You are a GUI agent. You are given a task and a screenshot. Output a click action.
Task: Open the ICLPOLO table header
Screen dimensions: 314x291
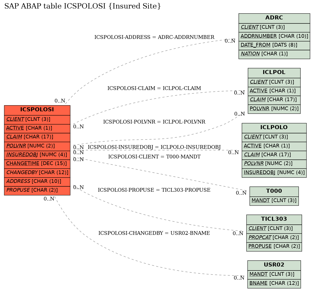(274, 128)
